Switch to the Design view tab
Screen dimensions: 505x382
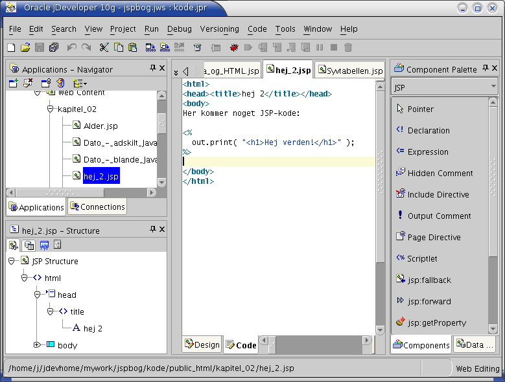[x=202, y=345]
